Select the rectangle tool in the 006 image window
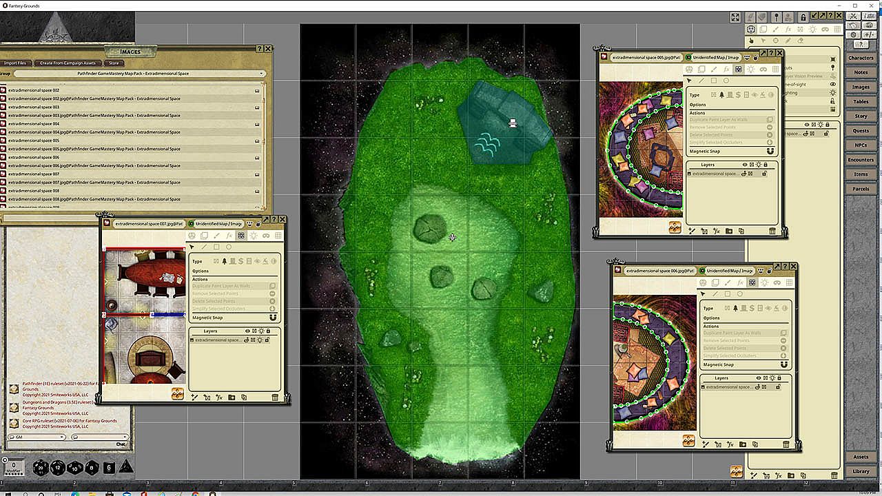The image size is (882, 496). pos(728,293)
